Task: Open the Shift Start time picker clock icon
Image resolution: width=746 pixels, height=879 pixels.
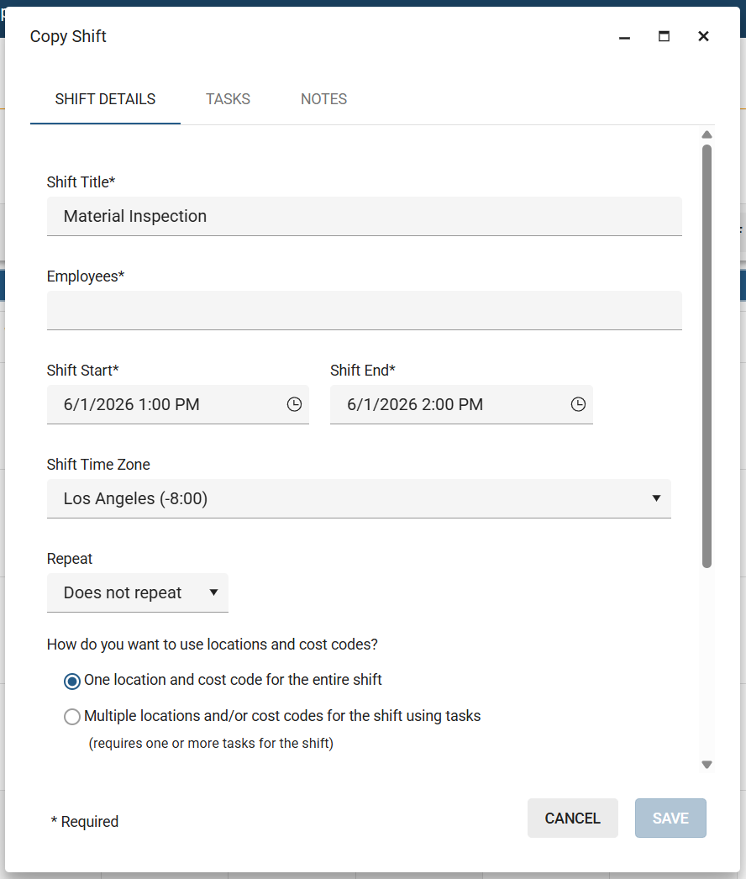Action: (x=294, y=404)
